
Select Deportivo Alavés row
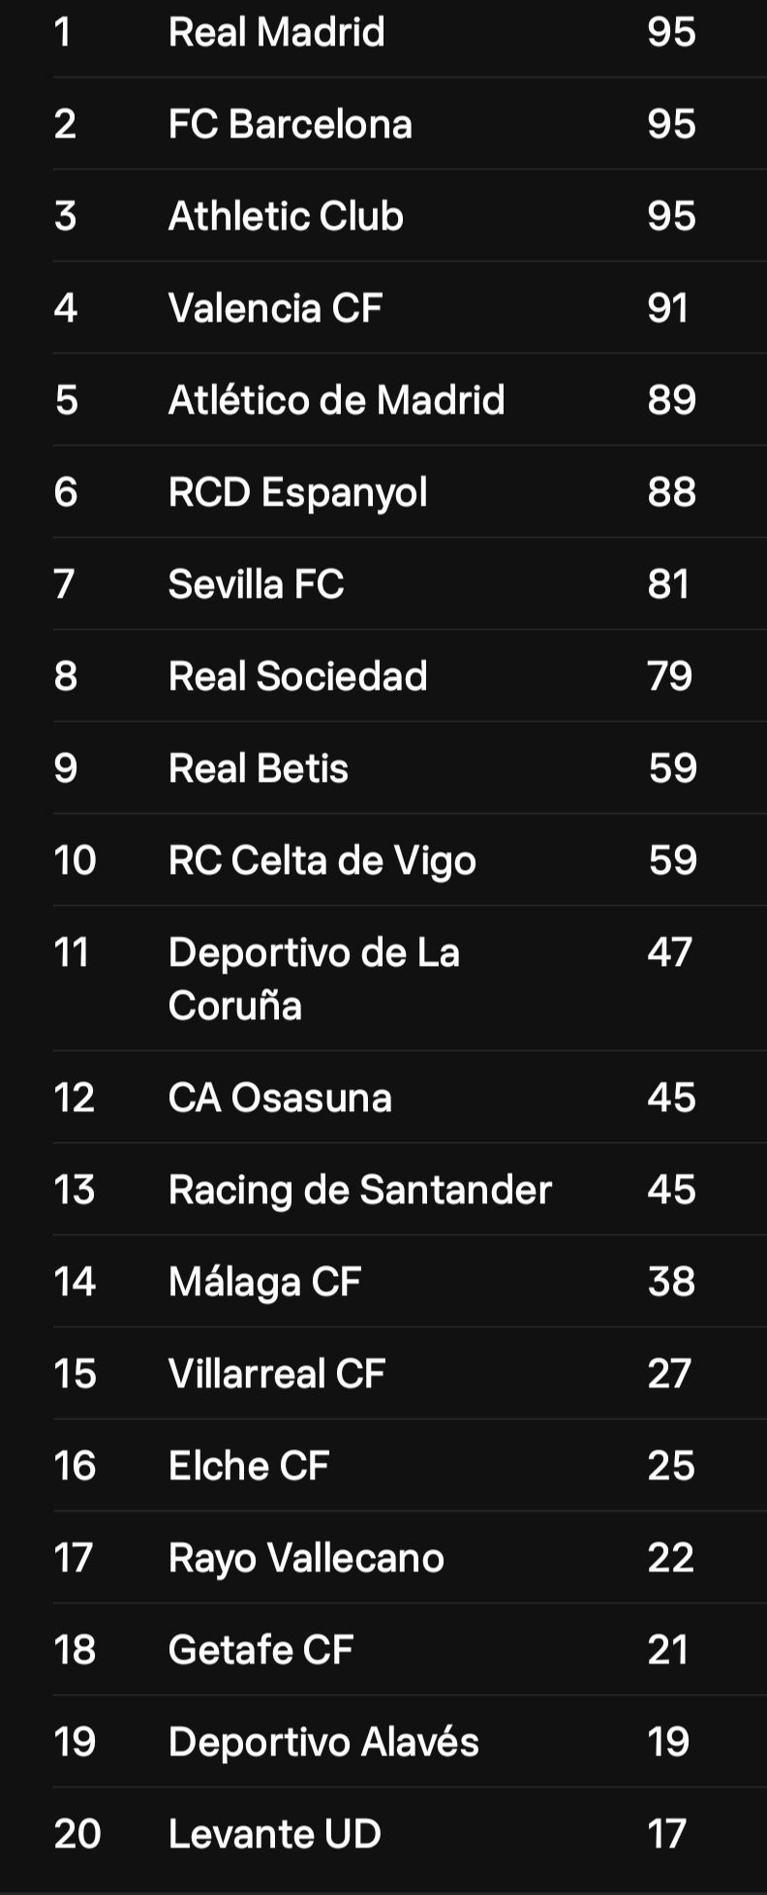(x=410, y=1742)
